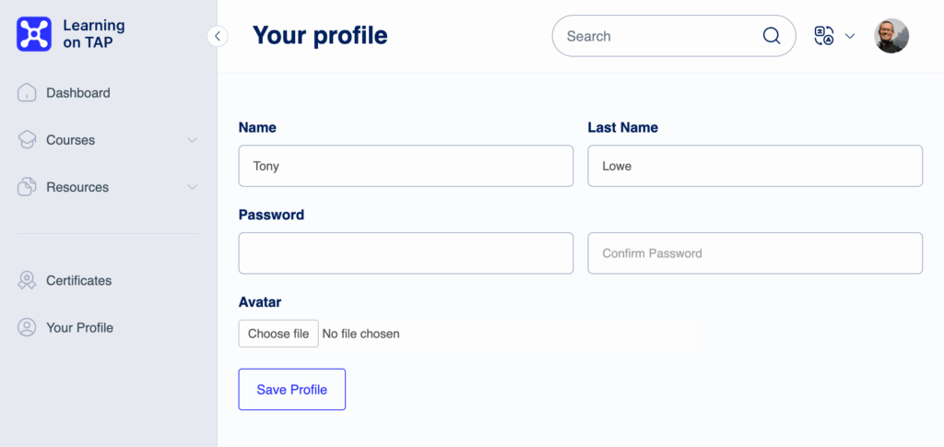
Task: Click the Dashboard home icon
Action: (27, 93)
